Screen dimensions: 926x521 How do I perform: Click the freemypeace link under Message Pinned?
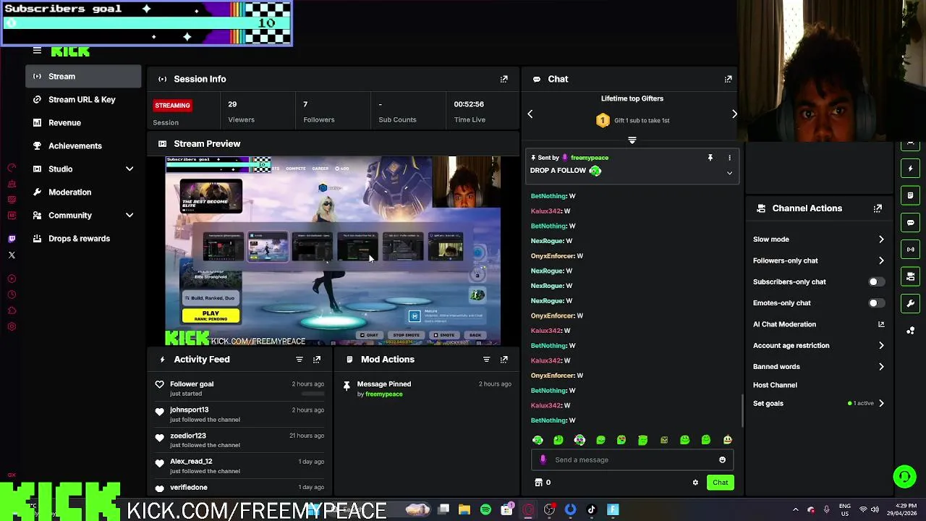[384, 394]
